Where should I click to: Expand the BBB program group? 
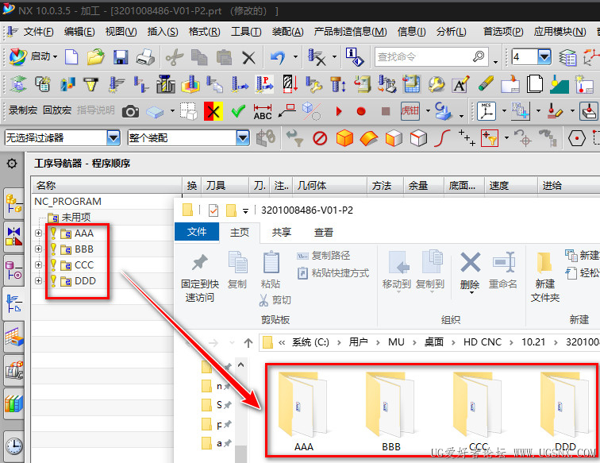tap(38, 249)
